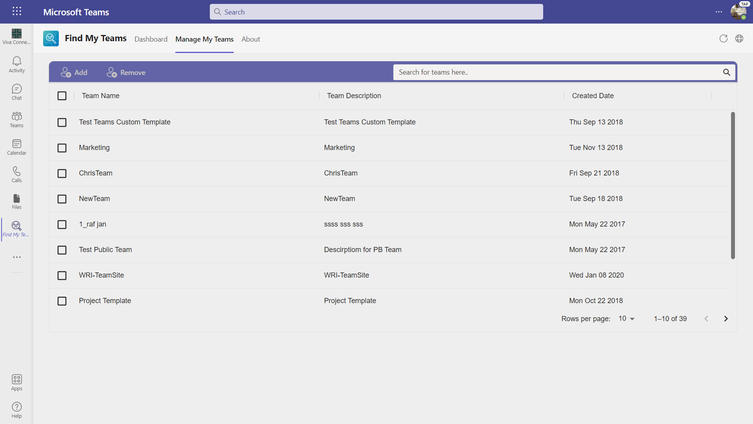Click the 1–10 of 39 pagination text
The image size is (753, 424).
pyautogui.click(x=670, y=319)
